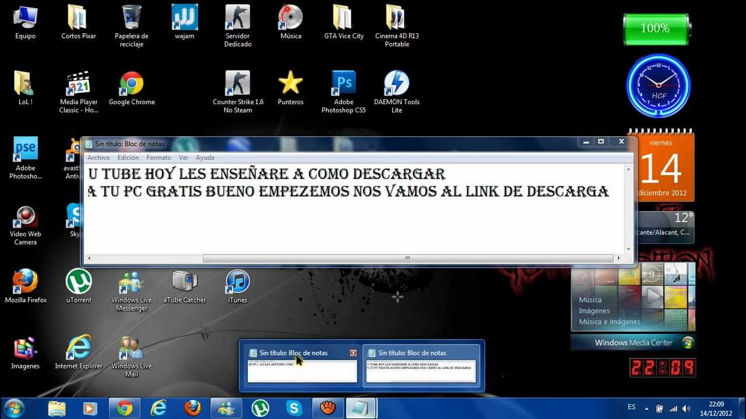Open the Cortos Pixar folder

tap(79, 22)
